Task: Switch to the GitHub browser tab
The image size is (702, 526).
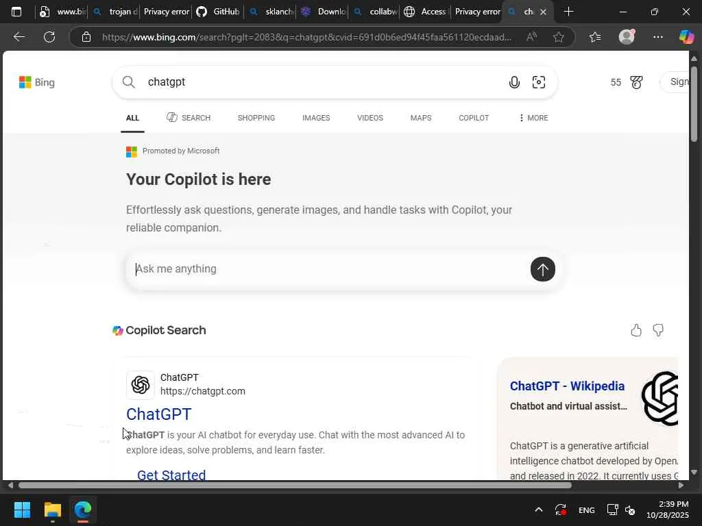Action: click(x=219, y=12)
